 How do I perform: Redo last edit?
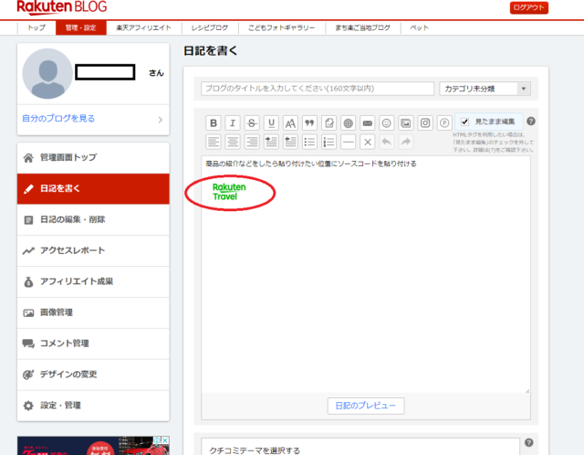coord(405,142)
